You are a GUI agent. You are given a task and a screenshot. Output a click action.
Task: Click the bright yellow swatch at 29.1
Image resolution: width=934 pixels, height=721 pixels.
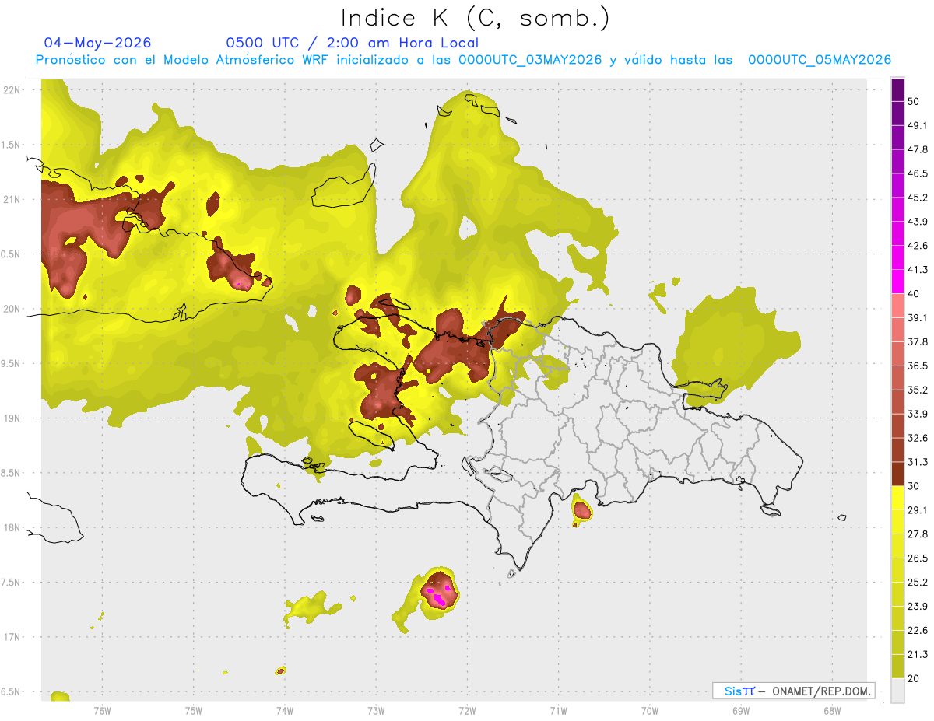tap(897, 498)
